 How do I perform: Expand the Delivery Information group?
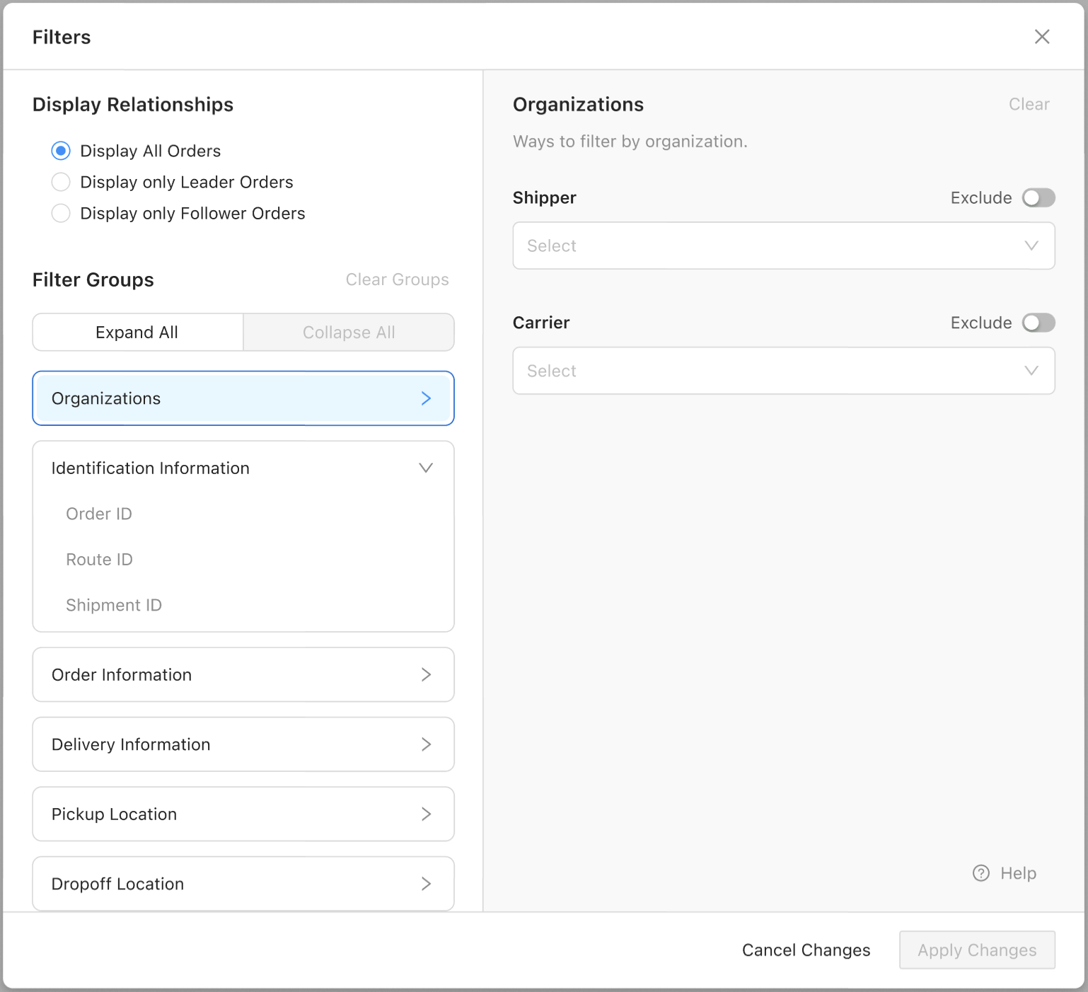pos(243,744)
